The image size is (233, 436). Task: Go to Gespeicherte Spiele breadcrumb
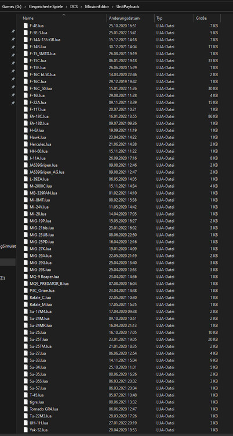point(46,6)
